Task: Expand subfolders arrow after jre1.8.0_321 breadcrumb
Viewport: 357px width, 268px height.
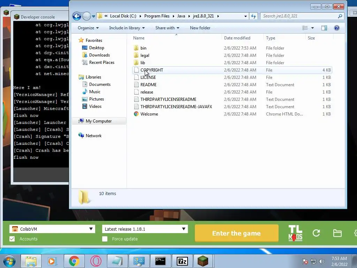Action: coord(218,16)
